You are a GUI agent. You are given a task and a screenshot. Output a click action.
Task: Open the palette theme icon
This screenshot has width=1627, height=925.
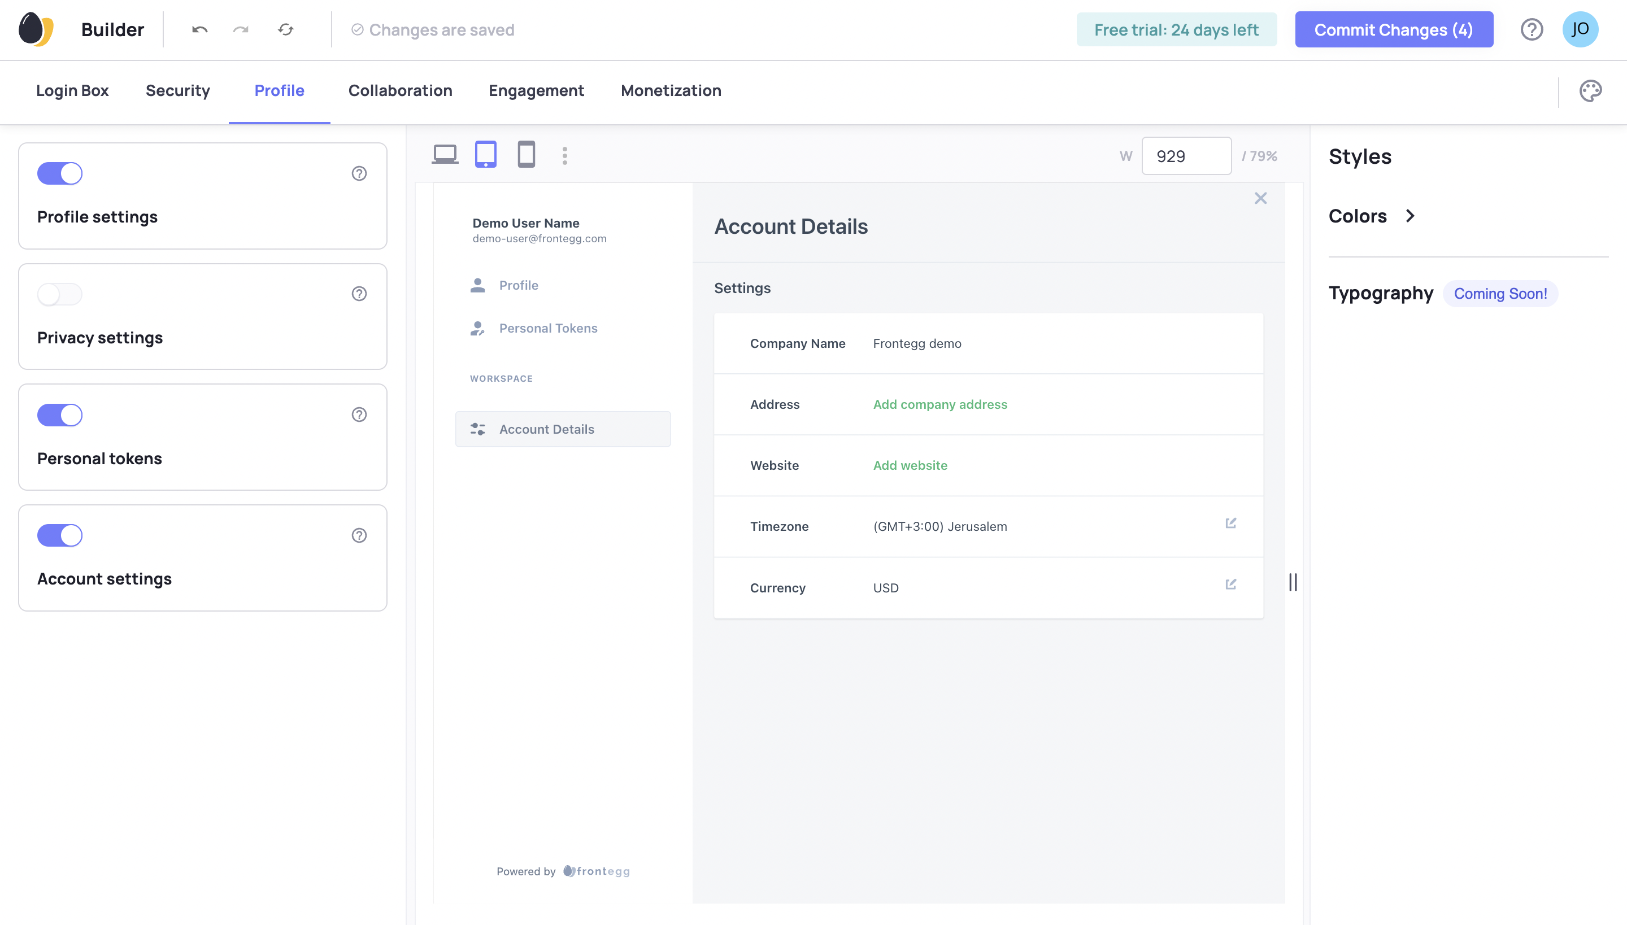1590,91
